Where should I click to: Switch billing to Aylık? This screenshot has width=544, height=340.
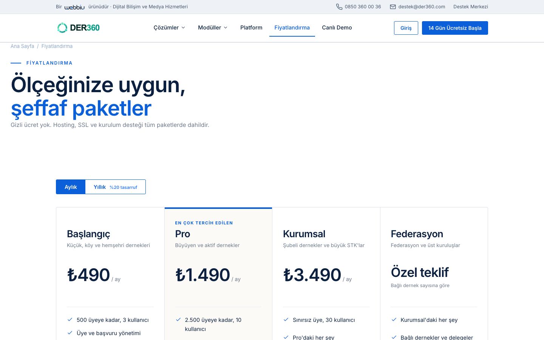(71, 187)
